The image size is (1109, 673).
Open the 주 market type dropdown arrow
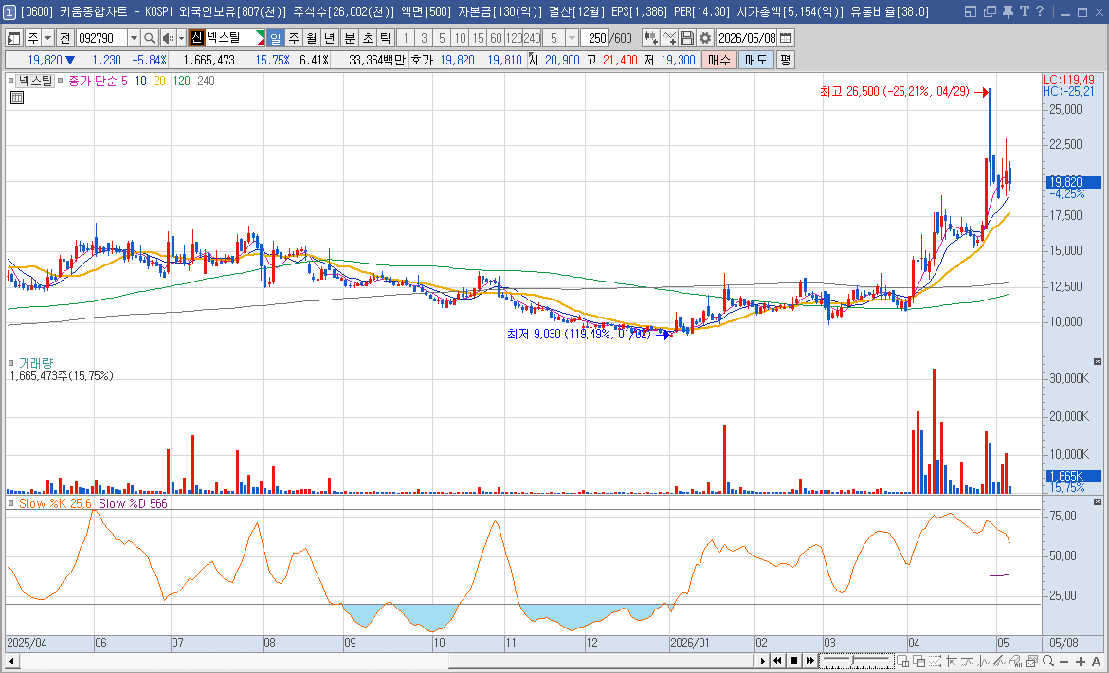[x=47, y=38]
